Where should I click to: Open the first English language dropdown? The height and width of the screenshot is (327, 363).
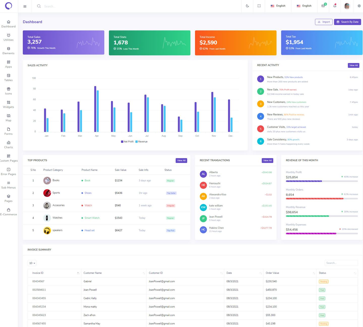278,6
